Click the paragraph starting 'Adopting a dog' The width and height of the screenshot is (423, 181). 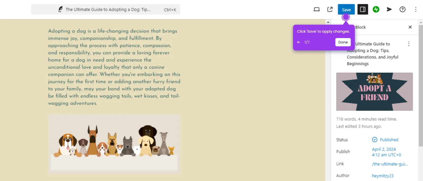(114, 67)
